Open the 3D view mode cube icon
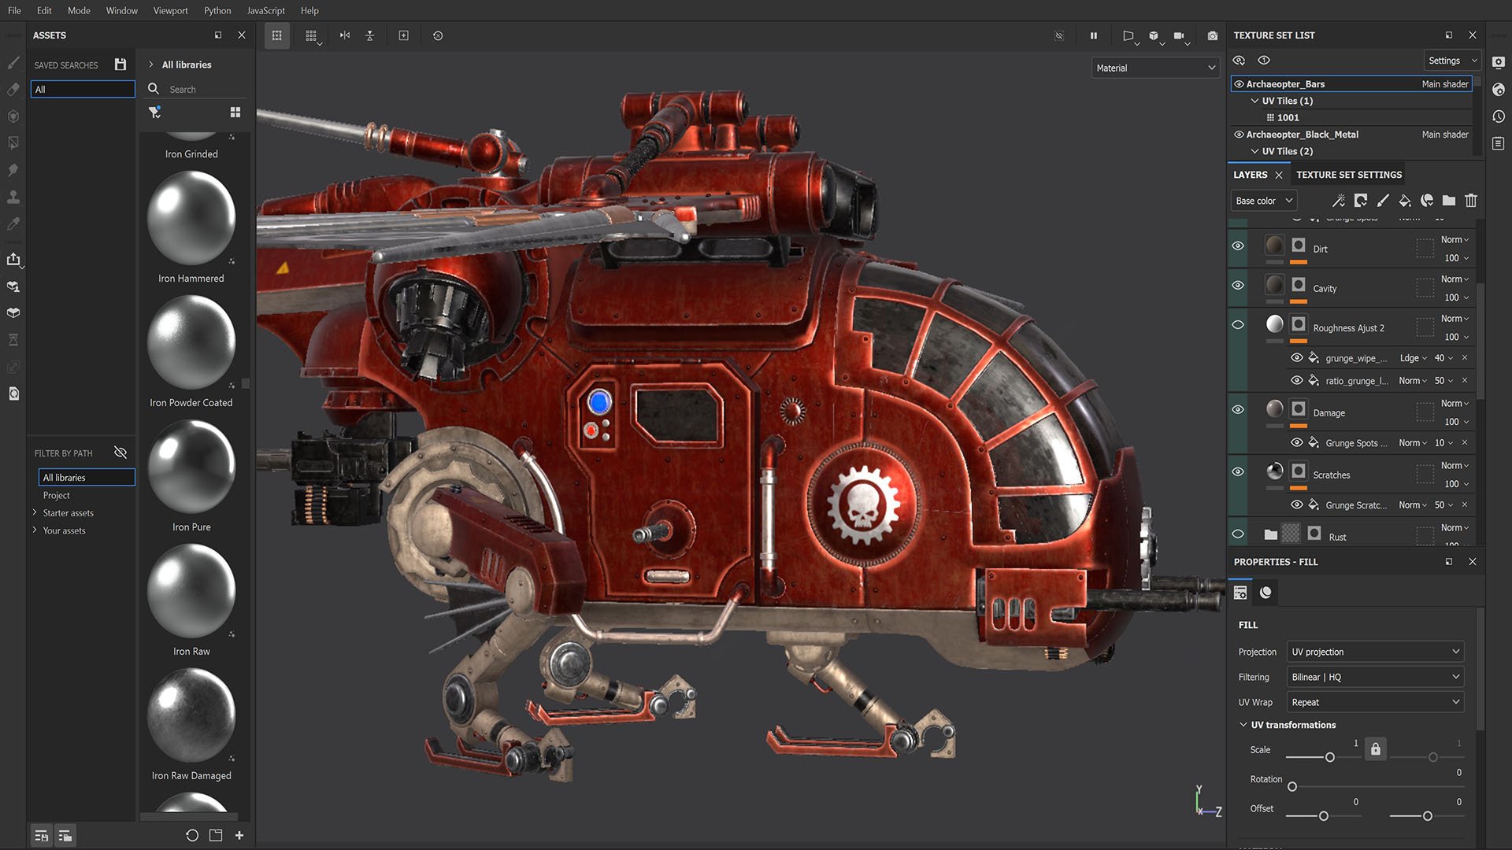The width and height of the screenshot is (1512, 850). [x=1154, y=35]
